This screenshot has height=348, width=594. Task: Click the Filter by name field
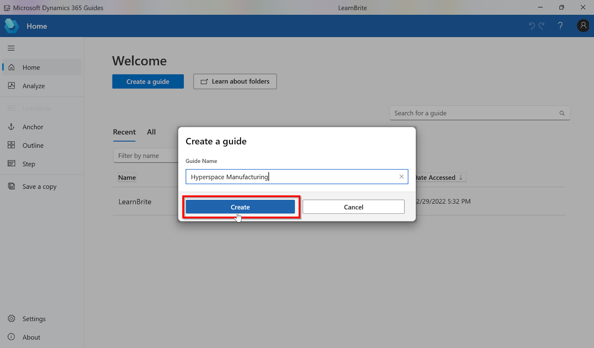146,155
